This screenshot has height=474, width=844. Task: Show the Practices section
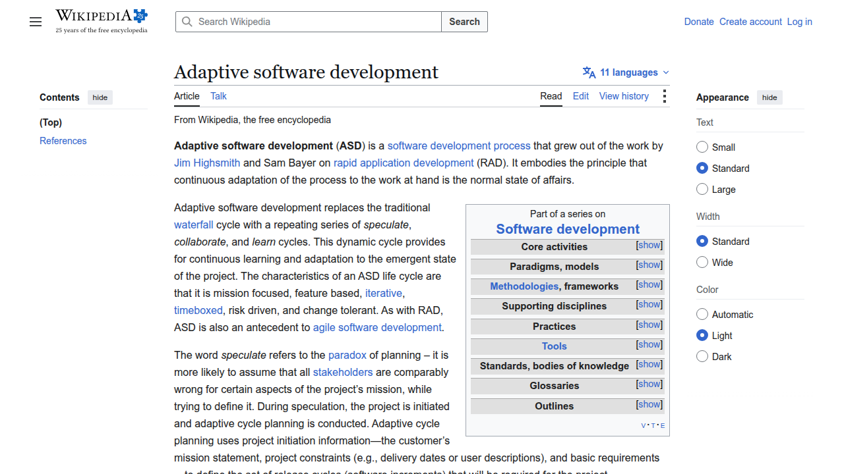(x=649, y=325)
